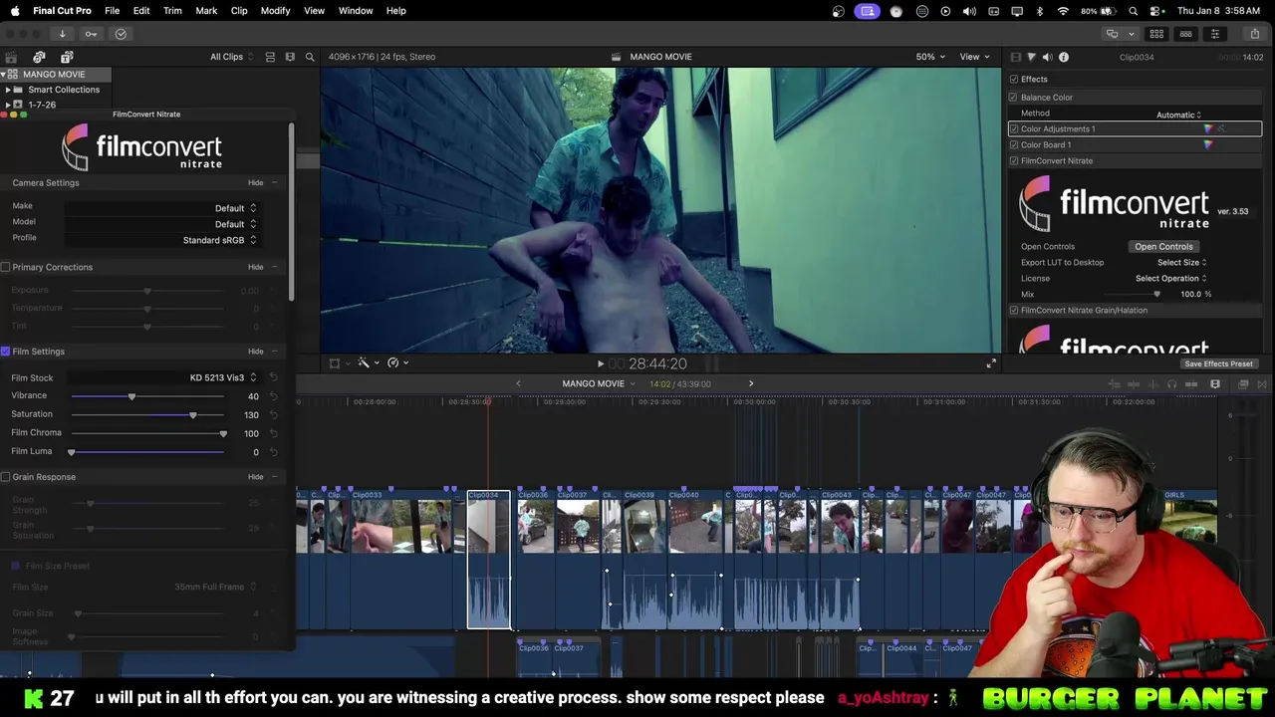Click the Open Controls button
The image size is (1275, 717).
pyautogui.click(x=1163, y=246)
